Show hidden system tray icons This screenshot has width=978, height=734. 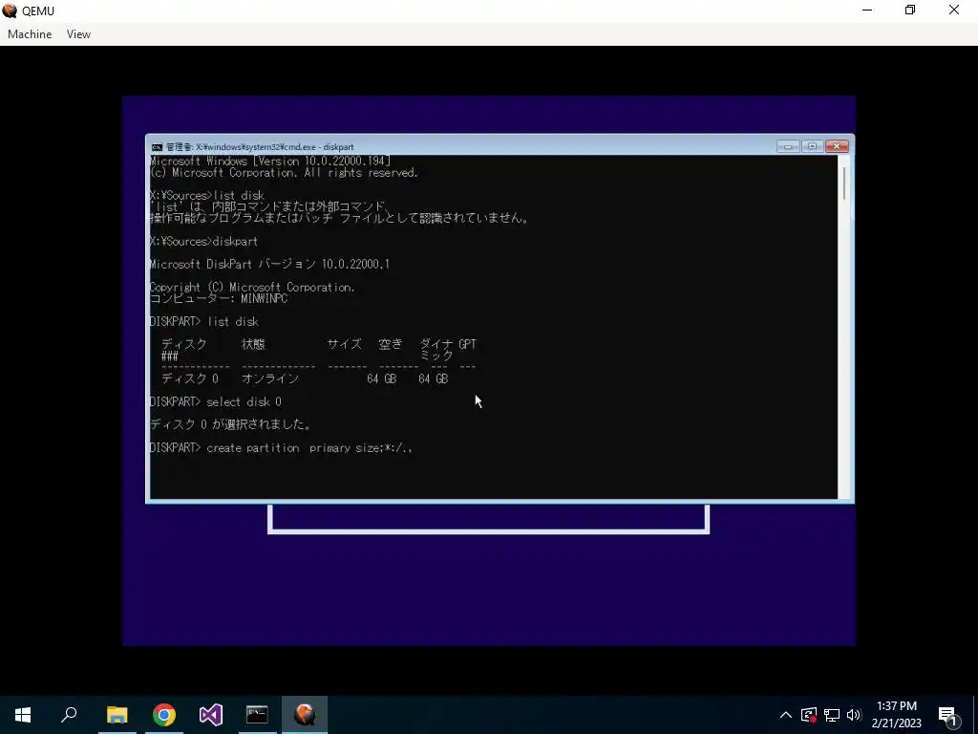pyautogui.click(x=786, y=715)
